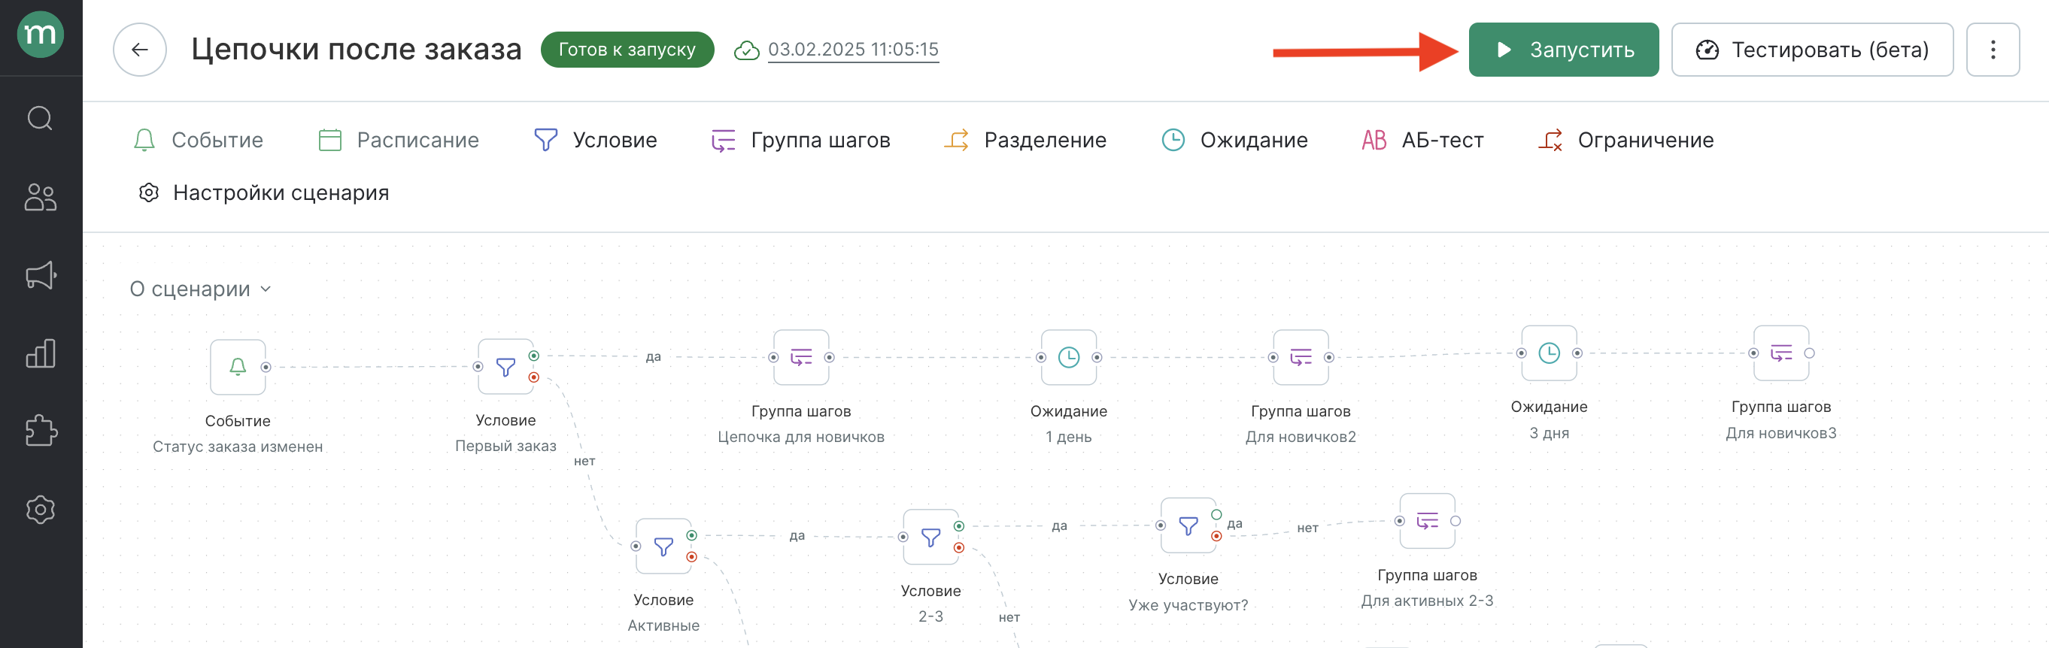This screenshot has height=648, width=2049.
Task: Select the Цепочка для новичков step group node
Action: (x=801, y=357)
